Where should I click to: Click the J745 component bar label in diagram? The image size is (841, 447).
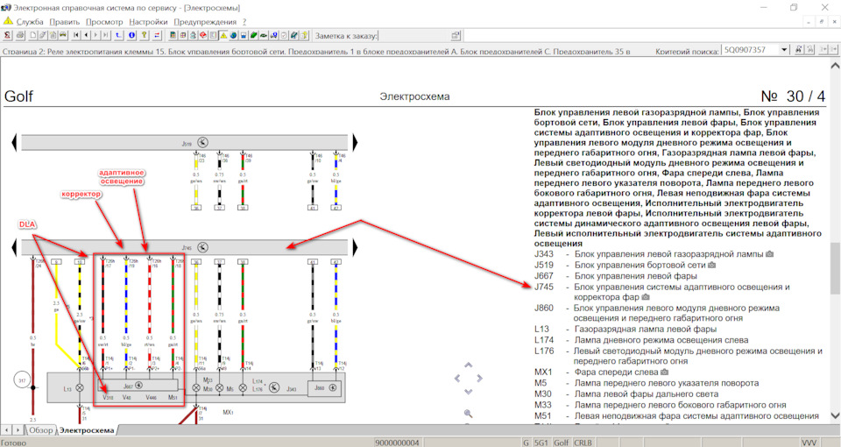pos(186,248)
